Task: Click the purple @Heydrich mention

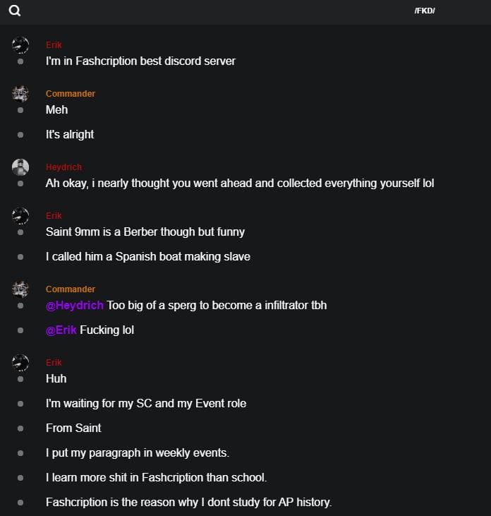Action: pos(75,305)
